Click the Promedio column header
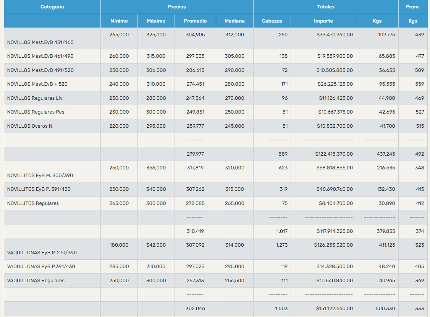 [x=195, y=21]
